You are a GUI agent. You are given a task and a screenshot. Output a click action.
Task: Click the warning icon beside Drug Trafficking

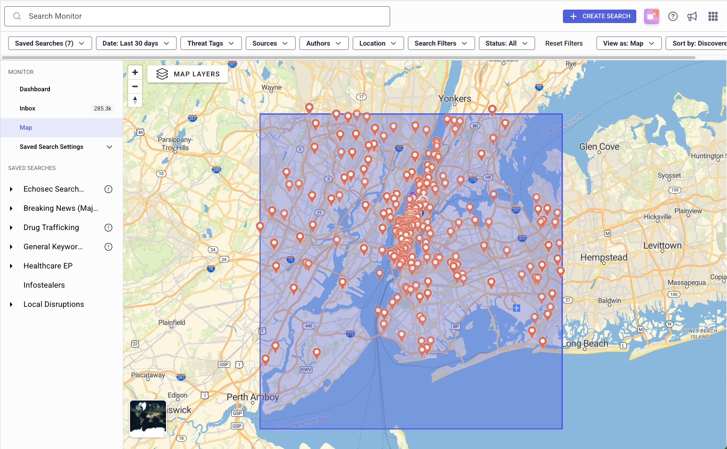coord(108,228)
